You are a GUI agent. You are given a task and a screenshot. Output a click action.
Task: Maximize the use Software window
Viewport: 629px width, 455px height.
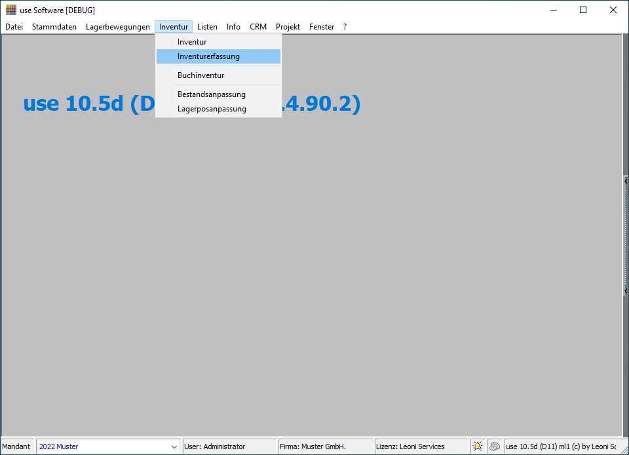[583, 10]
